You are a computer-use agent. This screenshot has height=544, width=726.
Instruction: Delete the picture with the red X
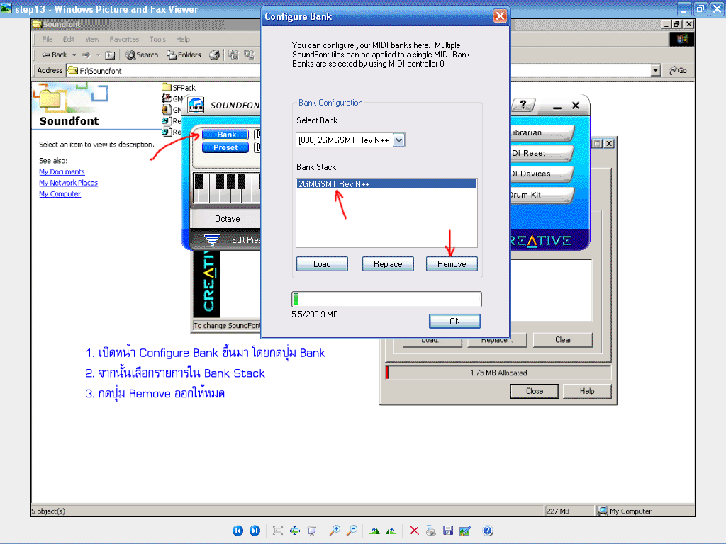(414, 531)
